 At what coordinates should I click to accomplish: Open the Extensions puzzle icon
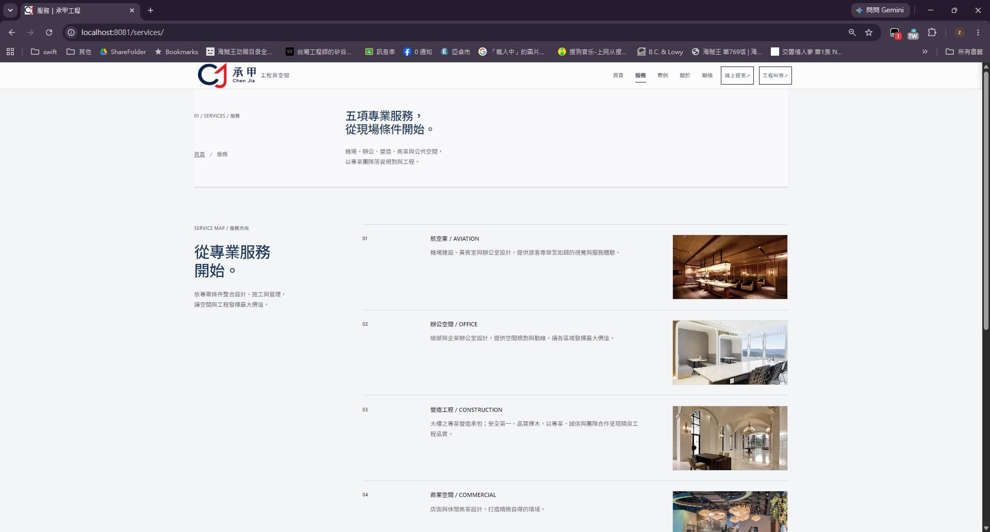932,32
